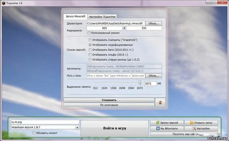Check Отображать Бета (2010-2011 гг.)
229x141 pixels.
pyautogui.click(x=90, y=50)
